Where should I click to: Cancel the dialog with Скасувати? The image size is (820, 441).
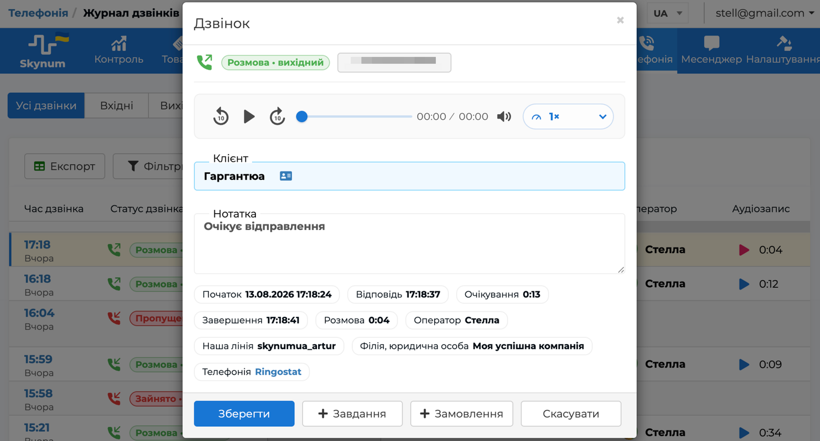pyautogui.click(x=571, y=414)
